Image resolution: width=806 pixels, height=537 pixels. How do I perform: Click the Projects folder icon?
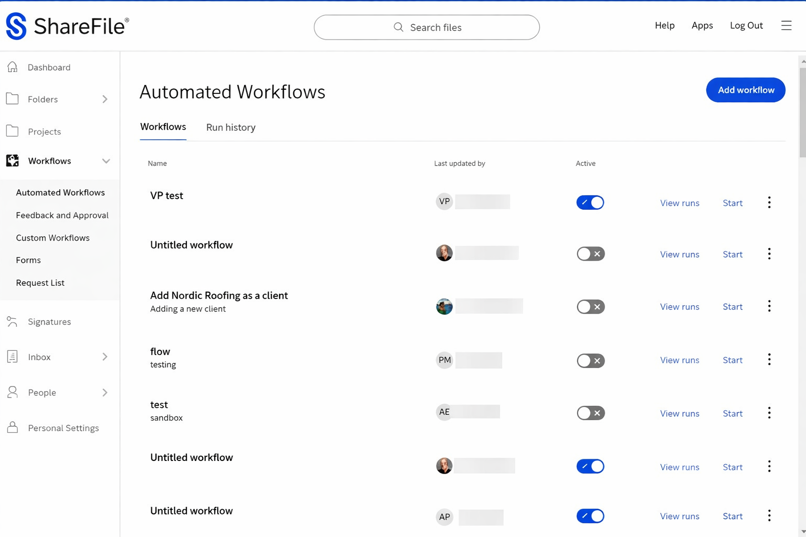[x=13, y=131]
